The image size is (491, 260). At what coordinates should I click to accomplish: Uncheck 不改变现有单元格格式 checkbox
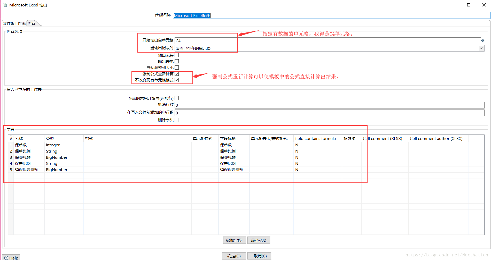click(177, 80)
